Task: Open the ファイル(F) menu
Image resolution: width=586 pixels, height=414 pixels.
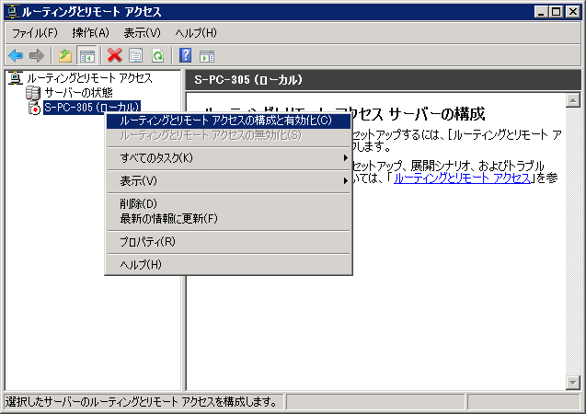Action: [x=34, y=33]
